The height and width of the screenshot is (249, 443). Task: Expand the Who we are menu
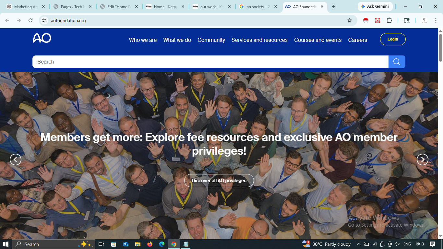143,40
